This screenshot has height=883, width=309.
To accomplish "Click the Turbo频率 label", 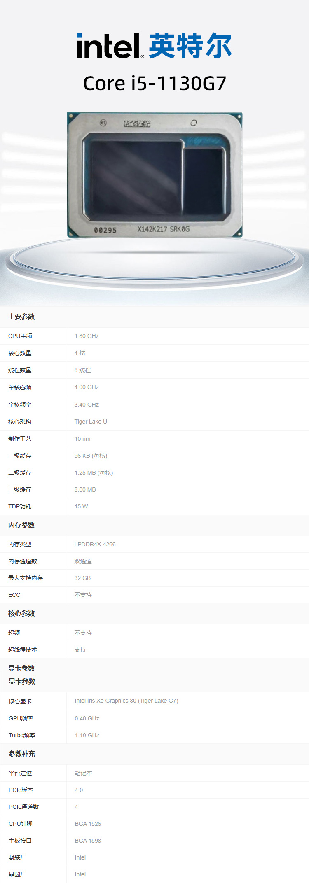I will 22,735.
